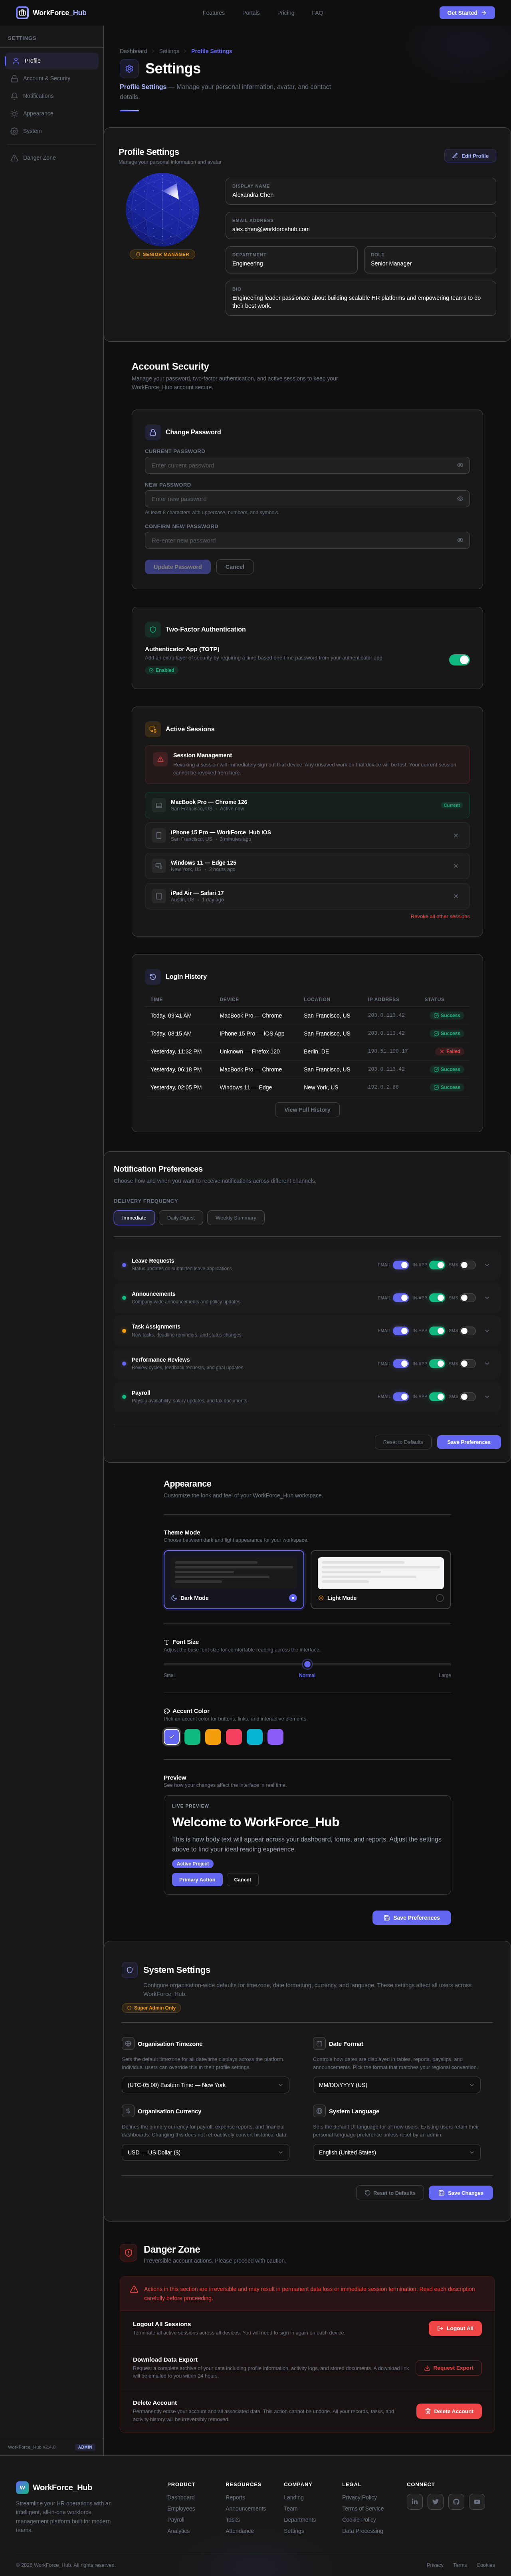This screenshot has height=2576, width=511.
Task: Click the red Logout All button
Action: [x=455, y=2328]
